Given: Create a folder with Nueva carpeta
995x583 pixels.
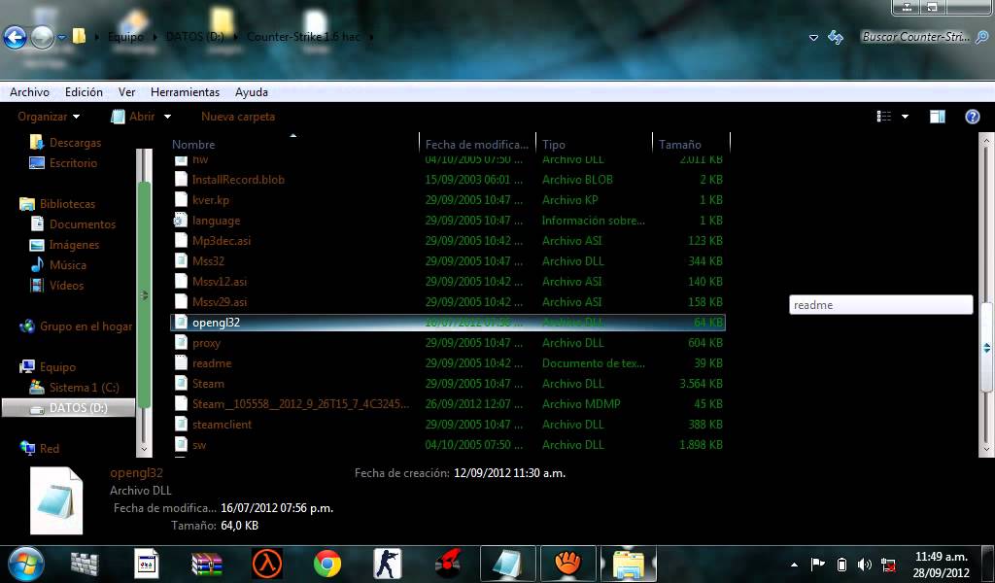Looking at the screenshot, I should (x=238, y=117).
